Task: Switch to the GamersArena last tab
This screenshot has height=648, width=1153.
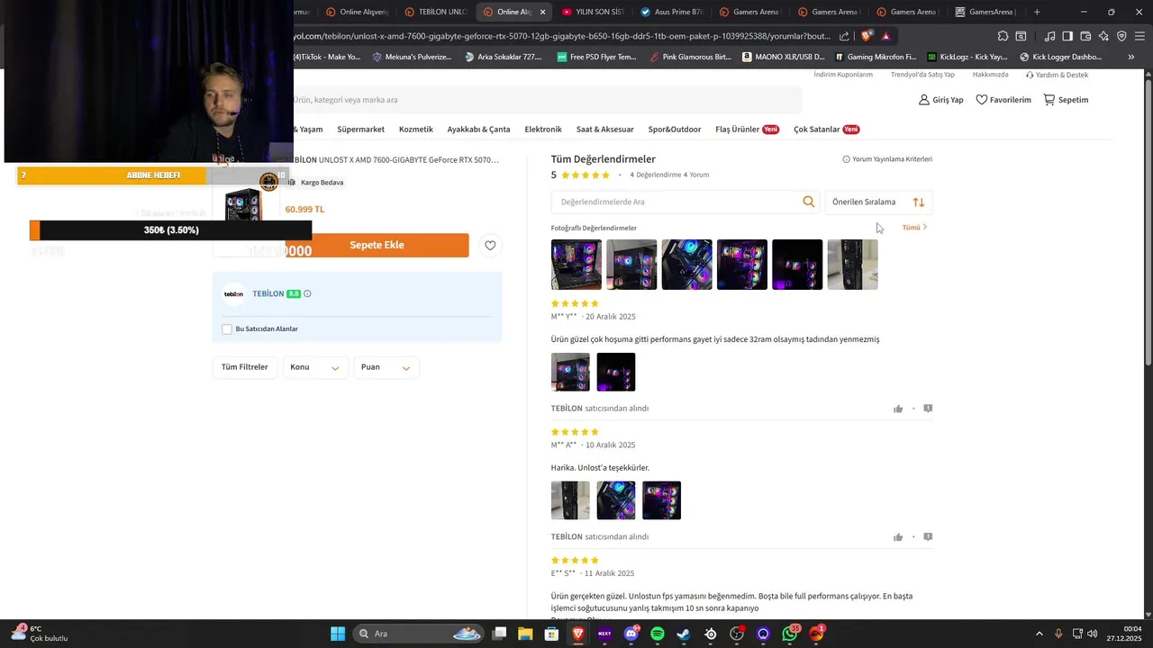Action: point(985,12)
